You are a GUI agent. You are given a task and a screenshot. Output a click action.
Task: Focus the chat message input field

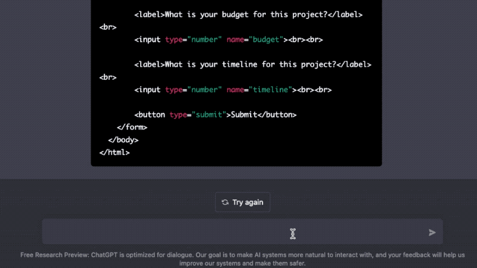pos(243,232)
